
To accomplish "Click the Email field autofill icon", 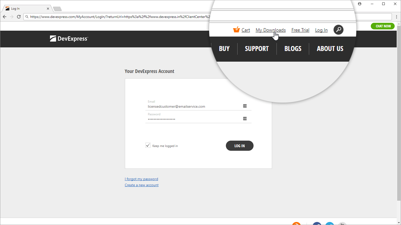I will click(245, 106).
